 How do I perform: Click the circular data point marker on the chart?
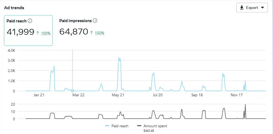(72, 91)
